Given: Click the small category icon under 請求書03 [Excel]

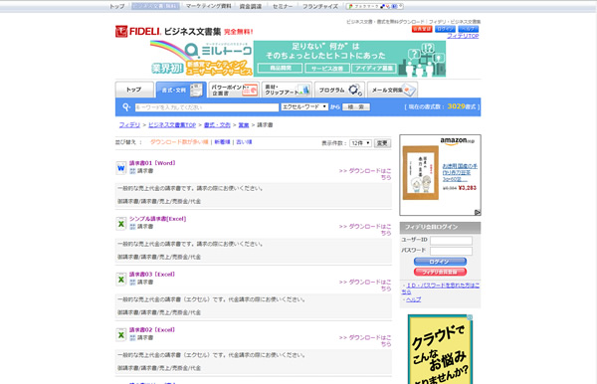Looking at the screenshot, I should [x=132, y=282].
